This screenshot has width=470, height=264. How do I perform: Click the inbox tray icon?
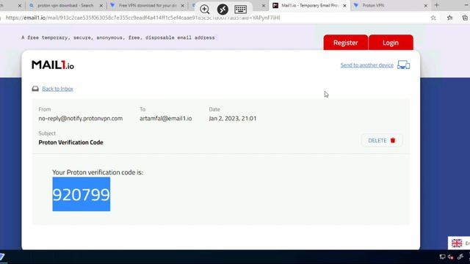click(x=35, y=89)
